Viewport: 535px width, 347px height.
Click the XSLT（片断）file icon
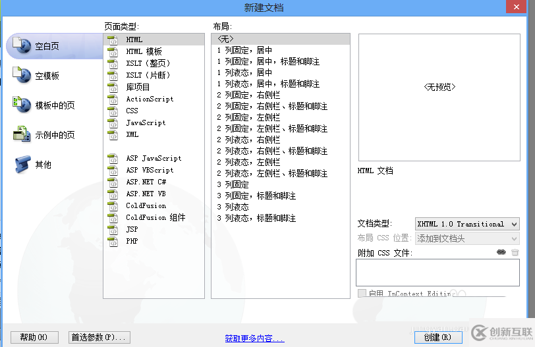[113, 75]
